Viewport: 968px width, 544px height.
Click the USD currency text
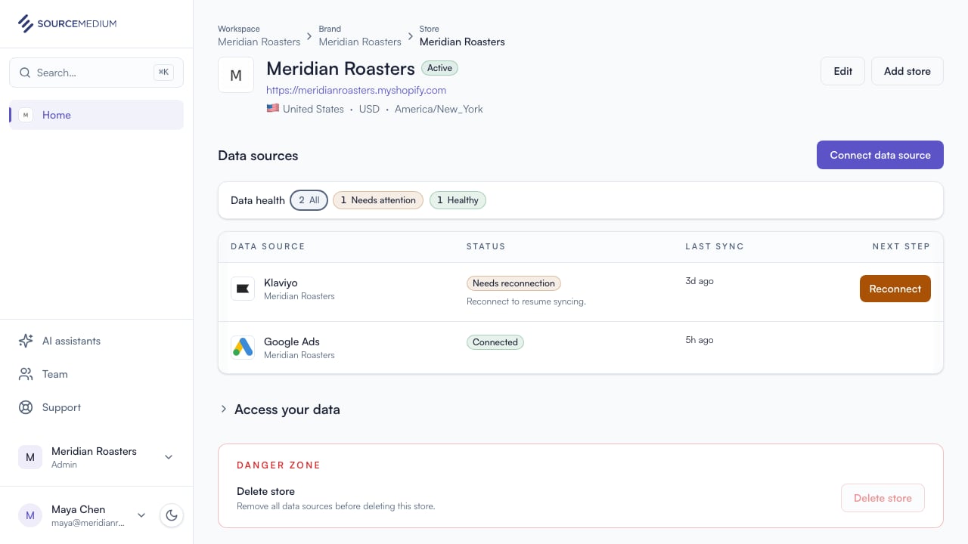369,109
